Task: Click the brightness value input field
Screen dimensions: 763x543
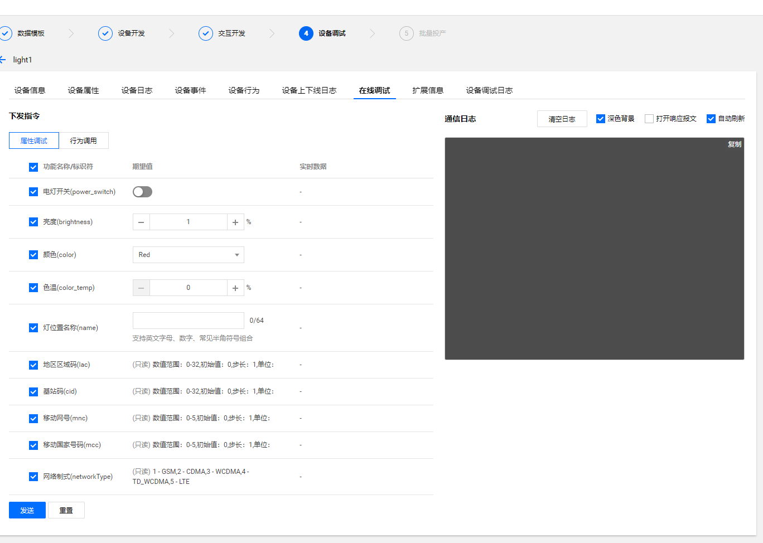Action: point(189,222)
